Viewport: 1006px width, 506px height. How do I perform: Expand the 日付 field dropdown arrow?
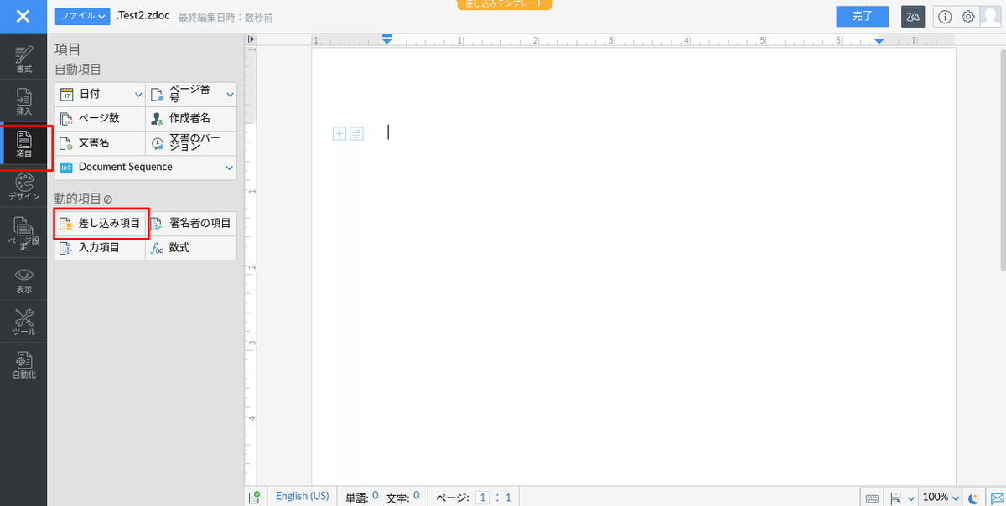pos(139,94)
